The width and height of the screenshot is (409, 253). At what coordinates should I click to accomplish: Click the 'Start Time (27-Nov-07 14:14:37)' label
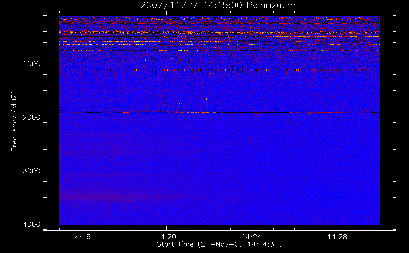pyautogui.click(x=219, y=244)
